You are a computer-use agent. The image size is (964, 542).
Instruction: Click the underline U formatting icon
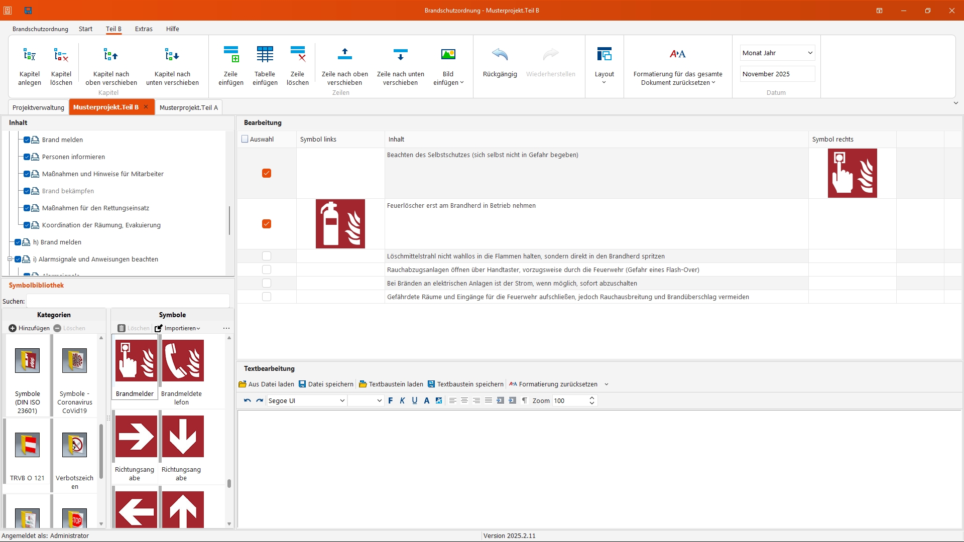415,400
